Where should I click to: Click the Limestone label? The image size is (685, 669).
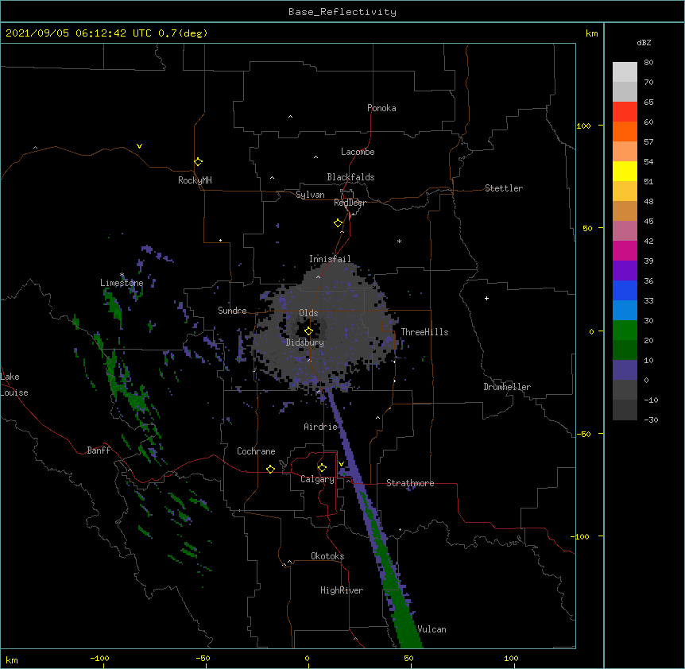click(122, 283)
